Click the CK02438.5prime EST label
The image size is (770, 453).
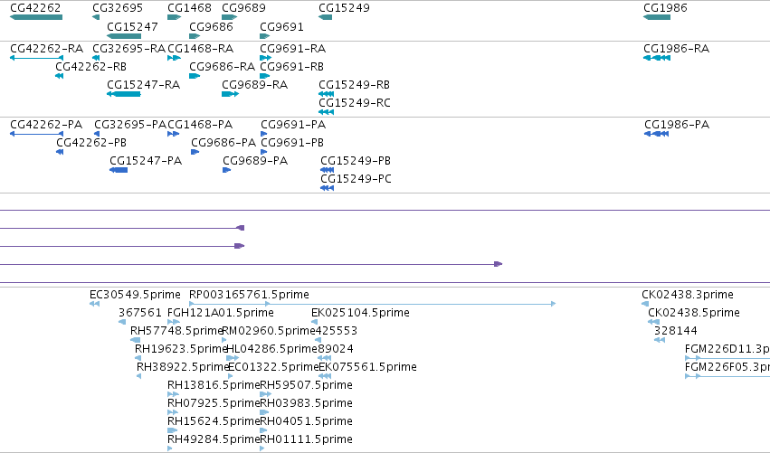(694, 313)
